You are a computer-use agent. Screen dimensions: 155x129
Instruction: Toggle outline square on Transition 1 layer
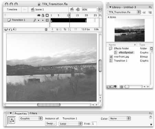(x=47, y=20)
